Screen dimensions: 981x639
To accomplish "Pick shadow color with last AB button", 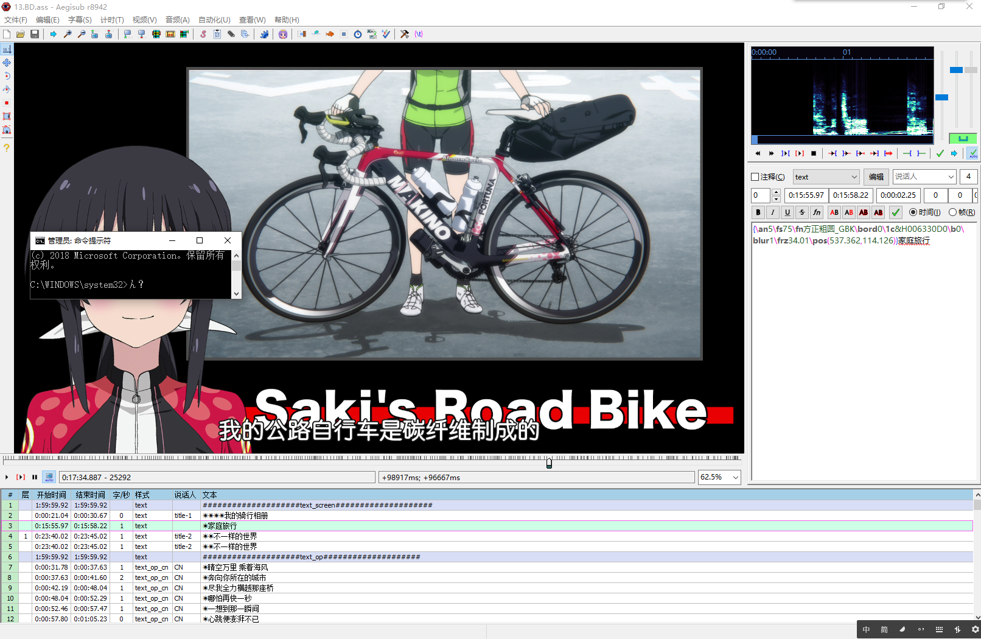I will 878,212.
